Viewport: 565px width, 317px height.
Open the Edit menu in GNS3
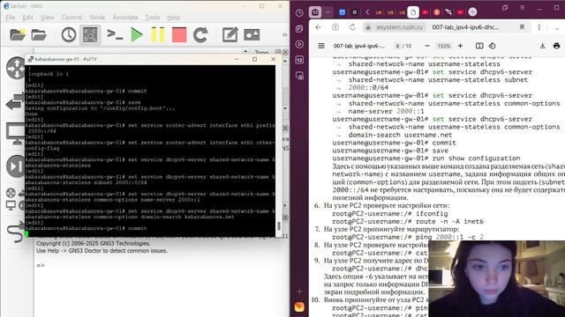coord(27,18)
